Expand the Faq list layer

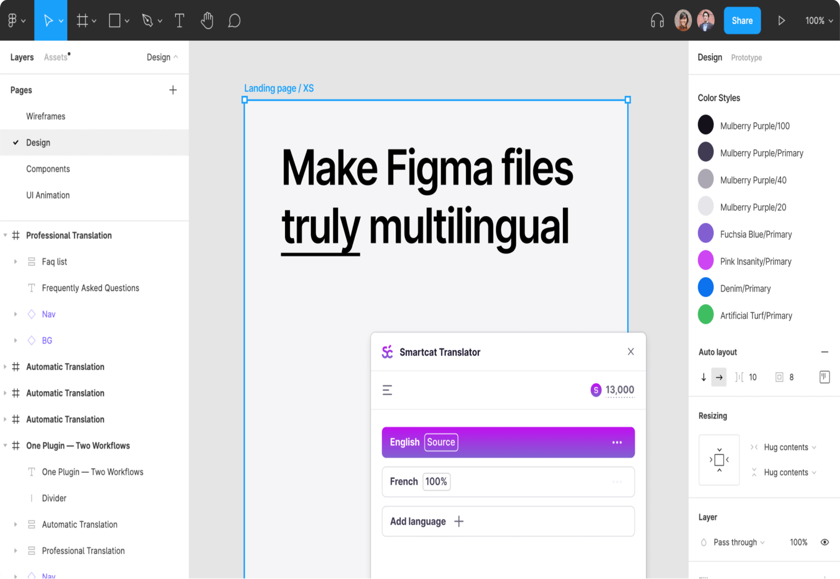pyautogui.click(x=15, y=261)
